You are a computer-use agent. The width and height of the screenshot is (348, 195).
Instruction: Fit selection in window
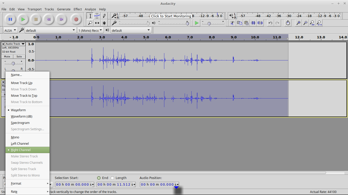click(312, 23)
